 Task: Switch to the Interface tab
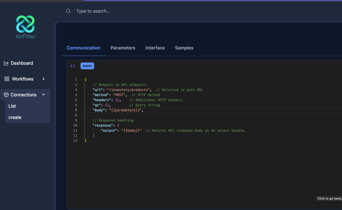point(155,48)
